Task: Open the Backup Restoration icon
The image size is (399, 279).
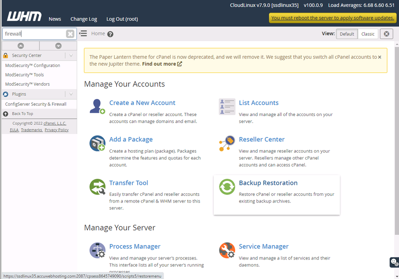Action: pyautogui.click(x=227, y=187)
